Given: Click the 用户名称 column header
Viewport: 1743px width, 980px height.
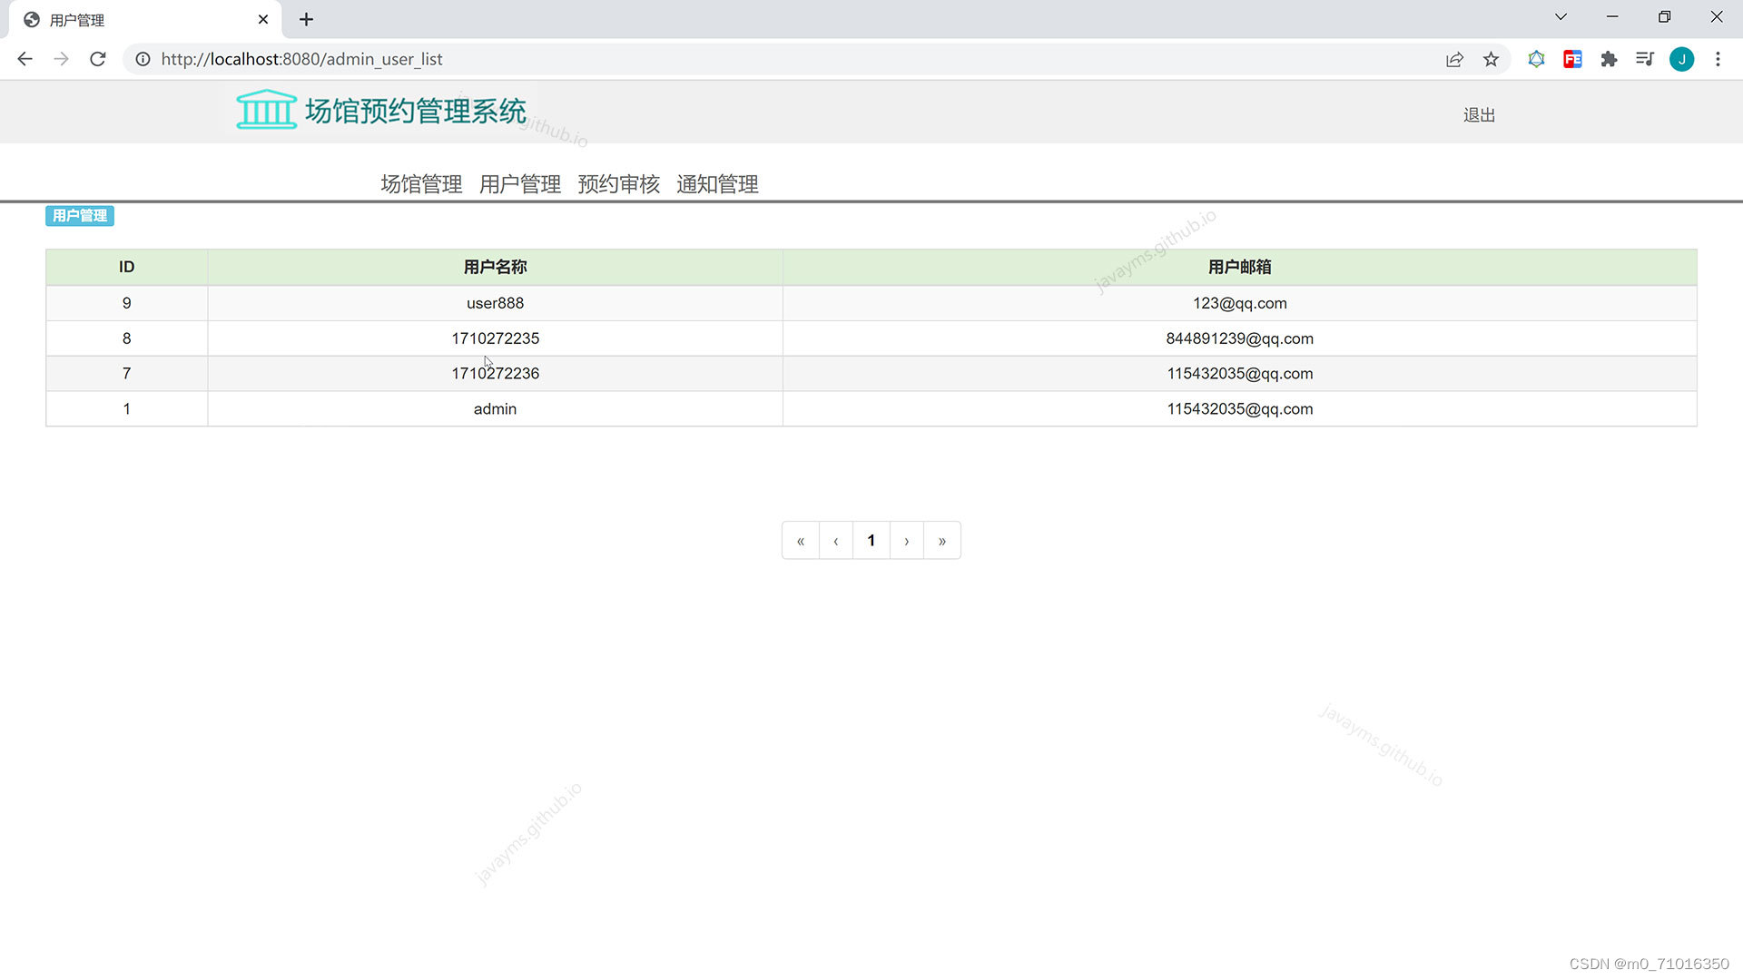Looking at the screenshot, I should [x=495, y=267].
